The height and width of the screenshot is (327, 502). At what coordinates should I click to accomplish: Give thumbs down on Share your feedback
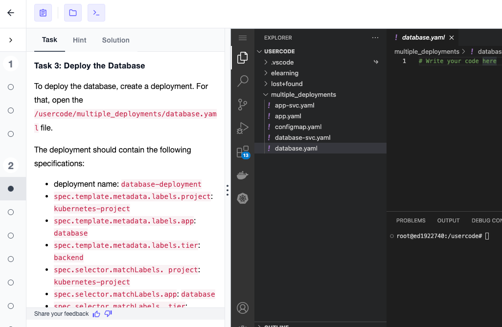coord(108,313)
